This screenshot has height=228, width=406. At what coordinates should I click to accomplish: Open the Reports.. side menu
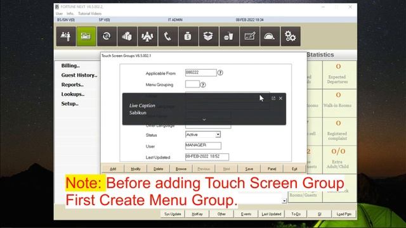point(72,85)
